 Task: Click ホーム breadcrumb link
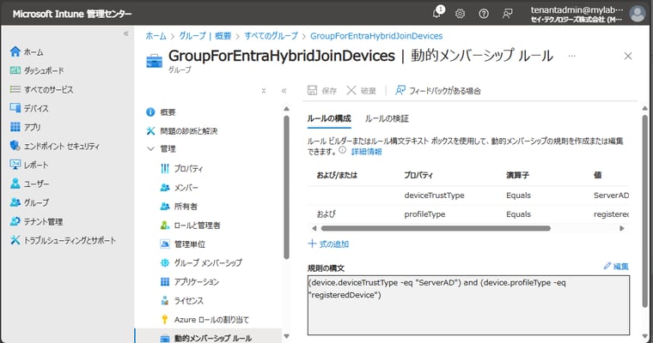click(x=156, y=36)
